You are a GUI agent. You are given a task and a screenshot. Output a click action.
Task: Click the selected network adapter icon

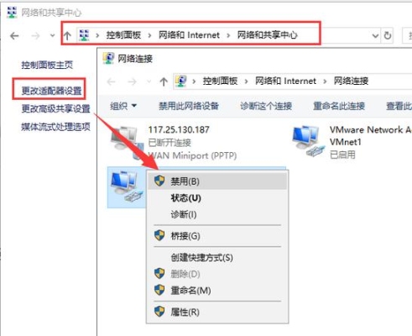(127, 187)
